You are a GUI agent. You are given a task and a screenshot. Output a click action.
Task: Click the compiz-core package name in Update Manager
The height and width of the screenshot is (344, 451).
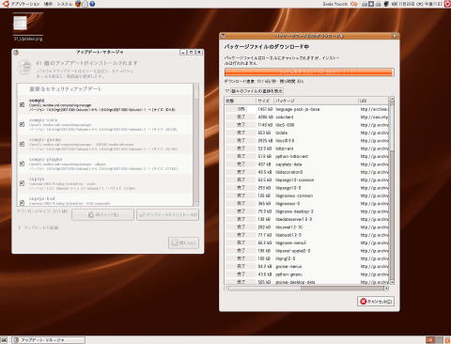point(43,120)
